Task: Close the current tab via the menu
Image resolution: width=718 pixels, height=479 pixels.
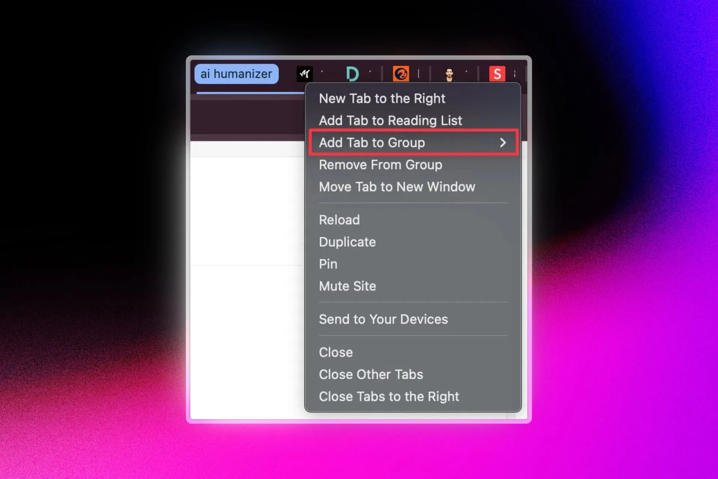Action: (x=335, y=352)
